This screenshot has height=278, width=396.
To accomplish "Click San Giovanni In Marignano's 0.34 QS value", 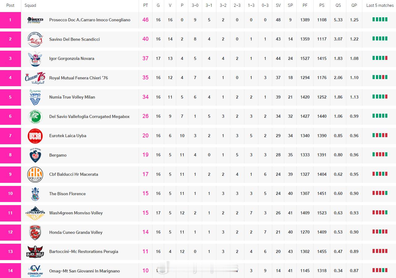I will 338,271.
